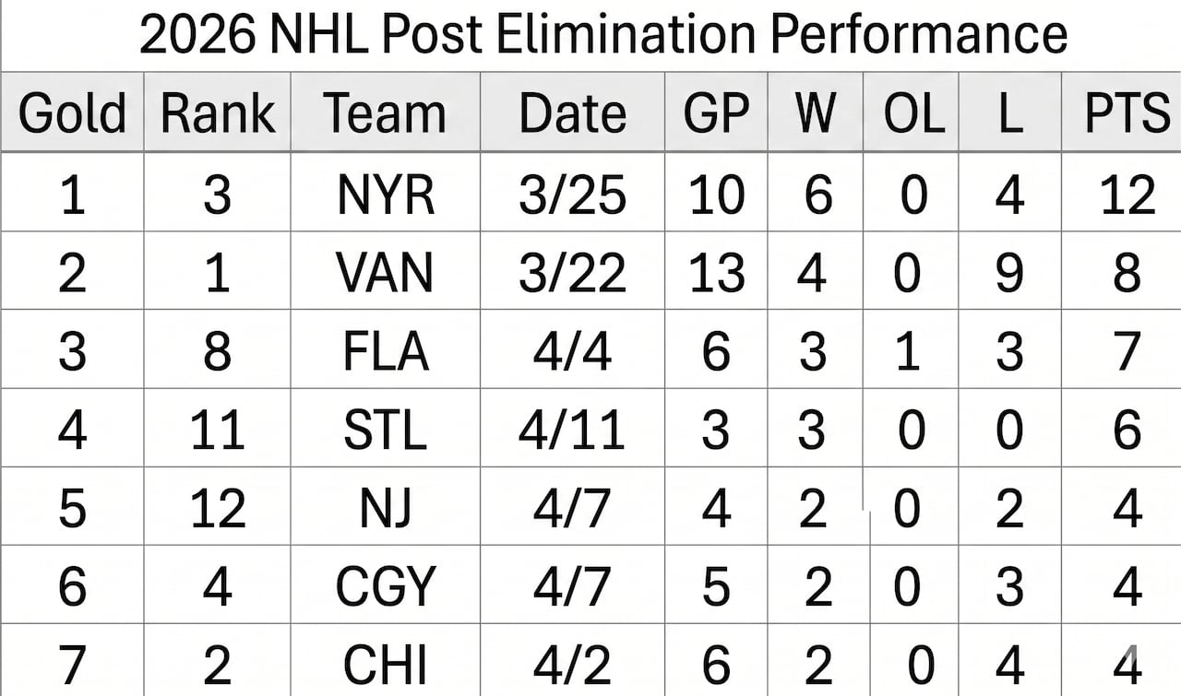
Task: Click the Gold column header
Action: click(x=72, y=113)
